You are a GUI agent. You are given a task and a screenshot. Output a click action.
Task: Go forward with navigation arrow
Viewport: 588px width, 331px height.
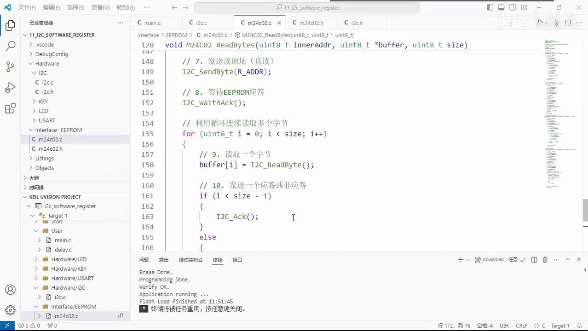pyautogui.click(x=186, y=7)
